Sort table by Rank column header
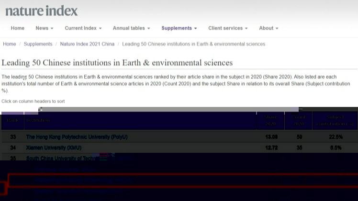This screenshot has width=358, height=201. (x=12, y=120)
